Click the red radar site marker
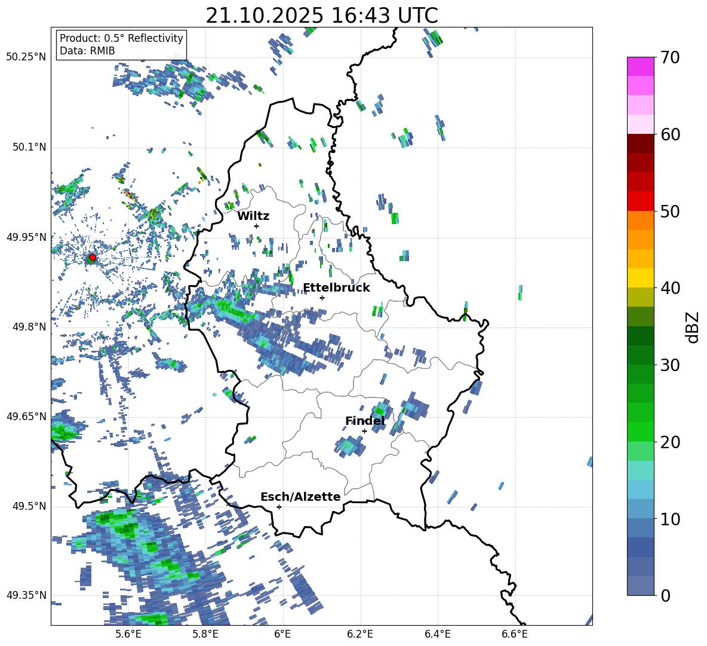 tap(92, 258)
